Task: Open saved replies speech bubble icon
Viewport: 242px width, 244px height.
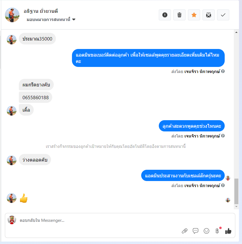Action: click(x=196, y=231)
